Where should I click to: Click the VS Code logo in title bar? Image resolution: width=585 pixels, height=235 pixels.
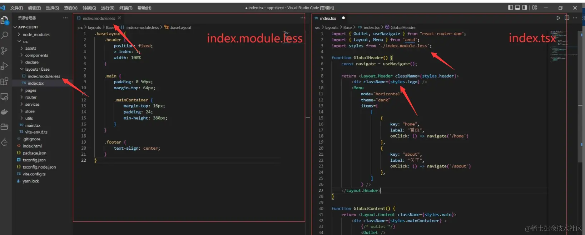[x=3, y=7]
